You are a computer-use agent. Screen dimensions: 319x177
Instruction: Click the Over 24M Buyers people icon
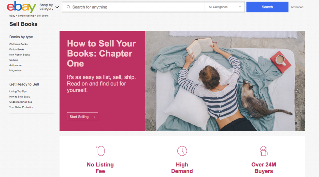(264, 151)
